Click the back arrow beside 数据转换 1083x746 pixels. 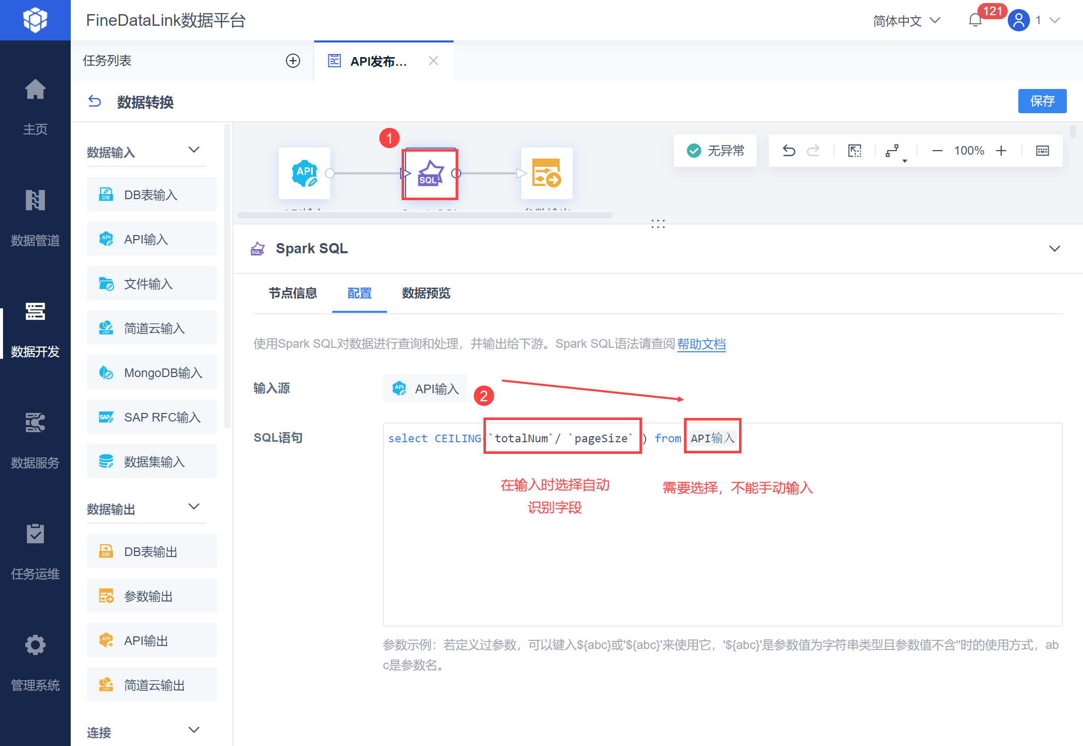(94, 102)
